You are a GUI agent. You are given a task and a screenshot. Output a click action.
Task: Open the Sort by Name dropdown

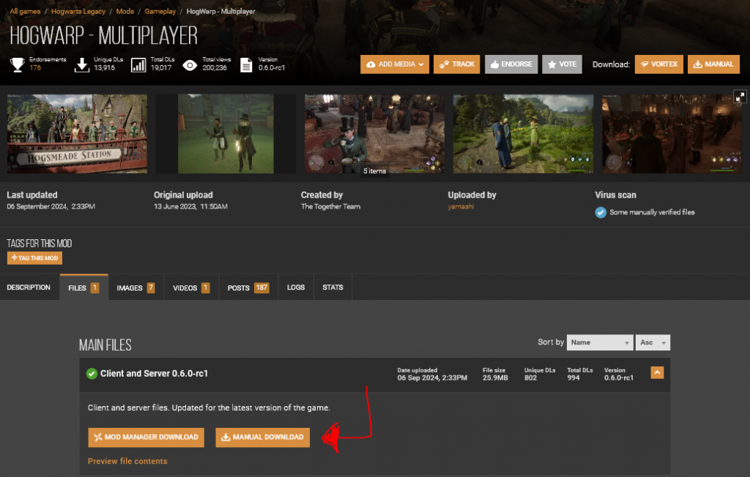pyautogui.click(x=599, y=342)
